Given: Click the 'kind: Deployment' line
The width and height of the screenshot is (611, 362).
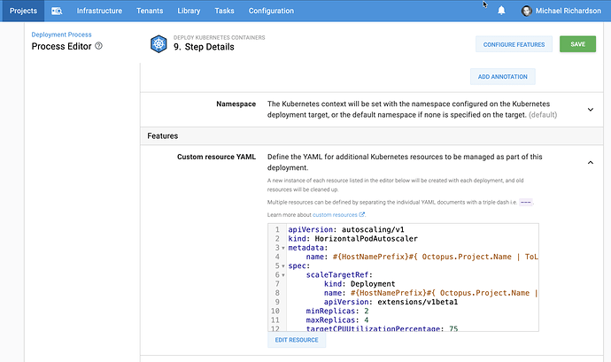Looking at the screenshot, I should (360, 284).
